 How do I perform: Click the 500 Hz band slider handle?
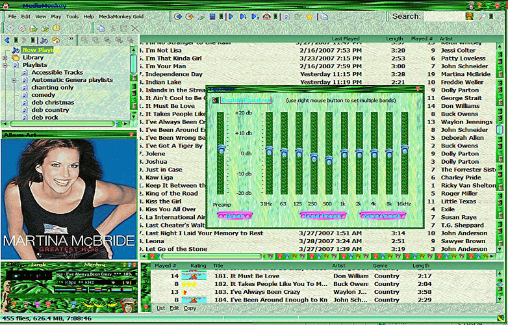point(329,159)
